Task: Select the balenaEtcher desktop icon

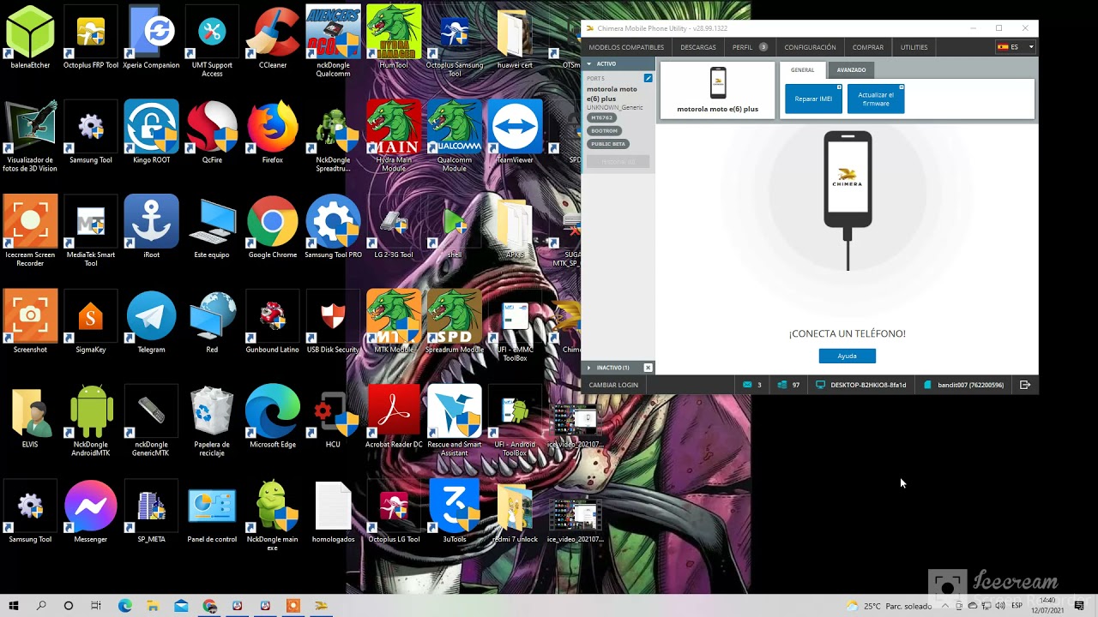Action: click(x=30, y=38)
